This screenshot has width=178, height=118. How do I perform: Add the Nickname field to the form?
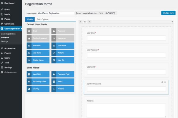click(38, 46)
